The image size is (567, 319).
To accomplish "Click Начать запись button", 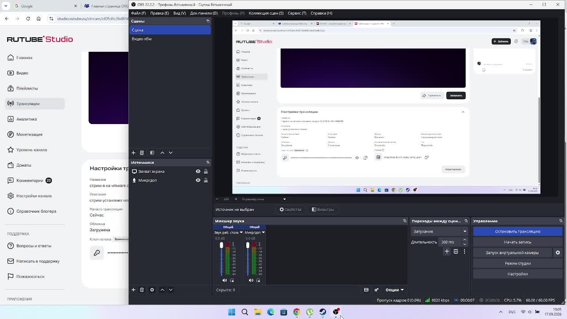I will (518, 242).
